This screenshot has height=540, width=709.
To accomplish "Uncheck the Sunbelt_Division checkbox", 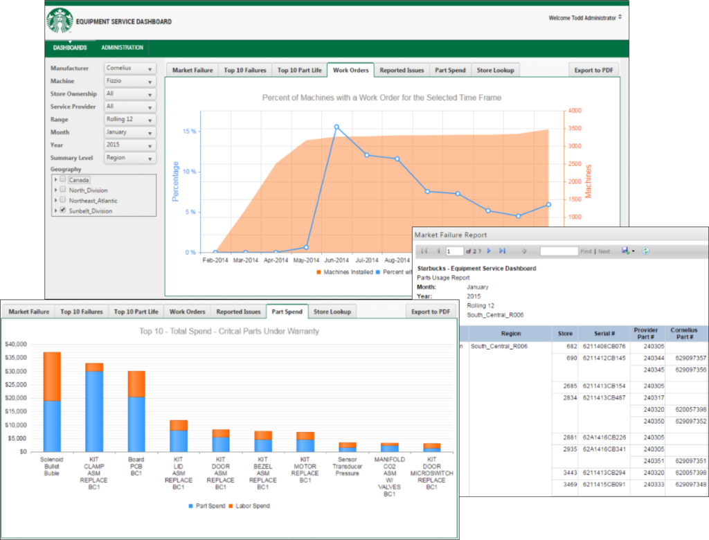I will 63,210.
